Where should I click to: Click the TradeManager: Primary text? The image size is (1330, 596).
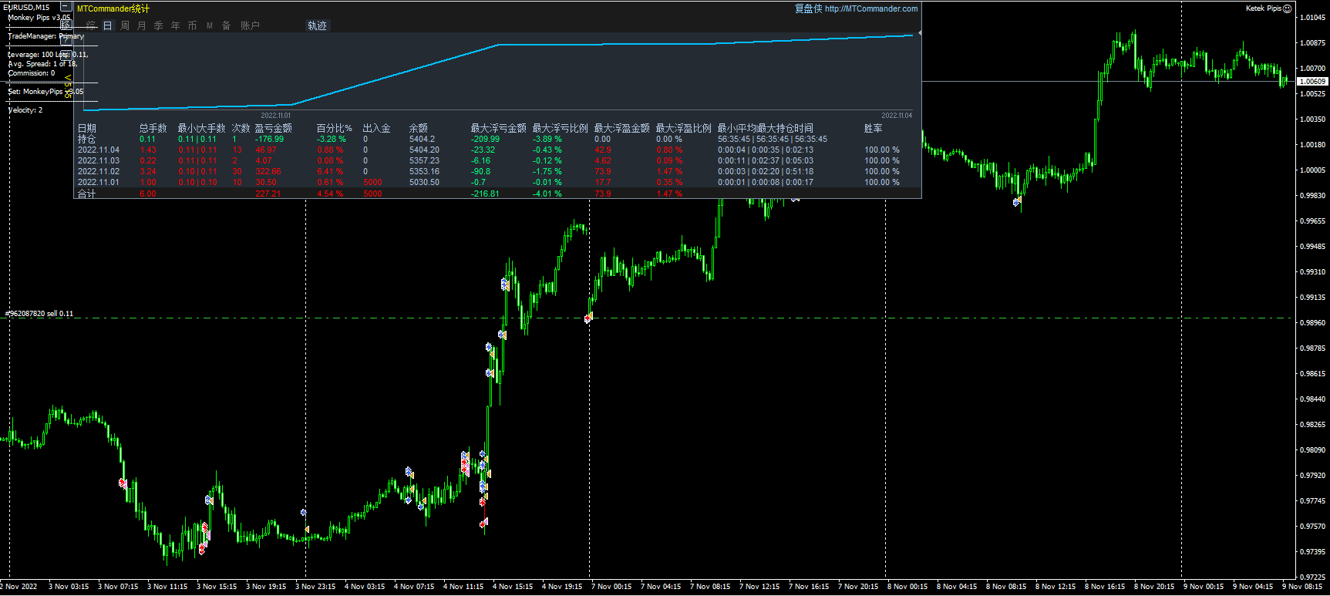click(45, 35)
